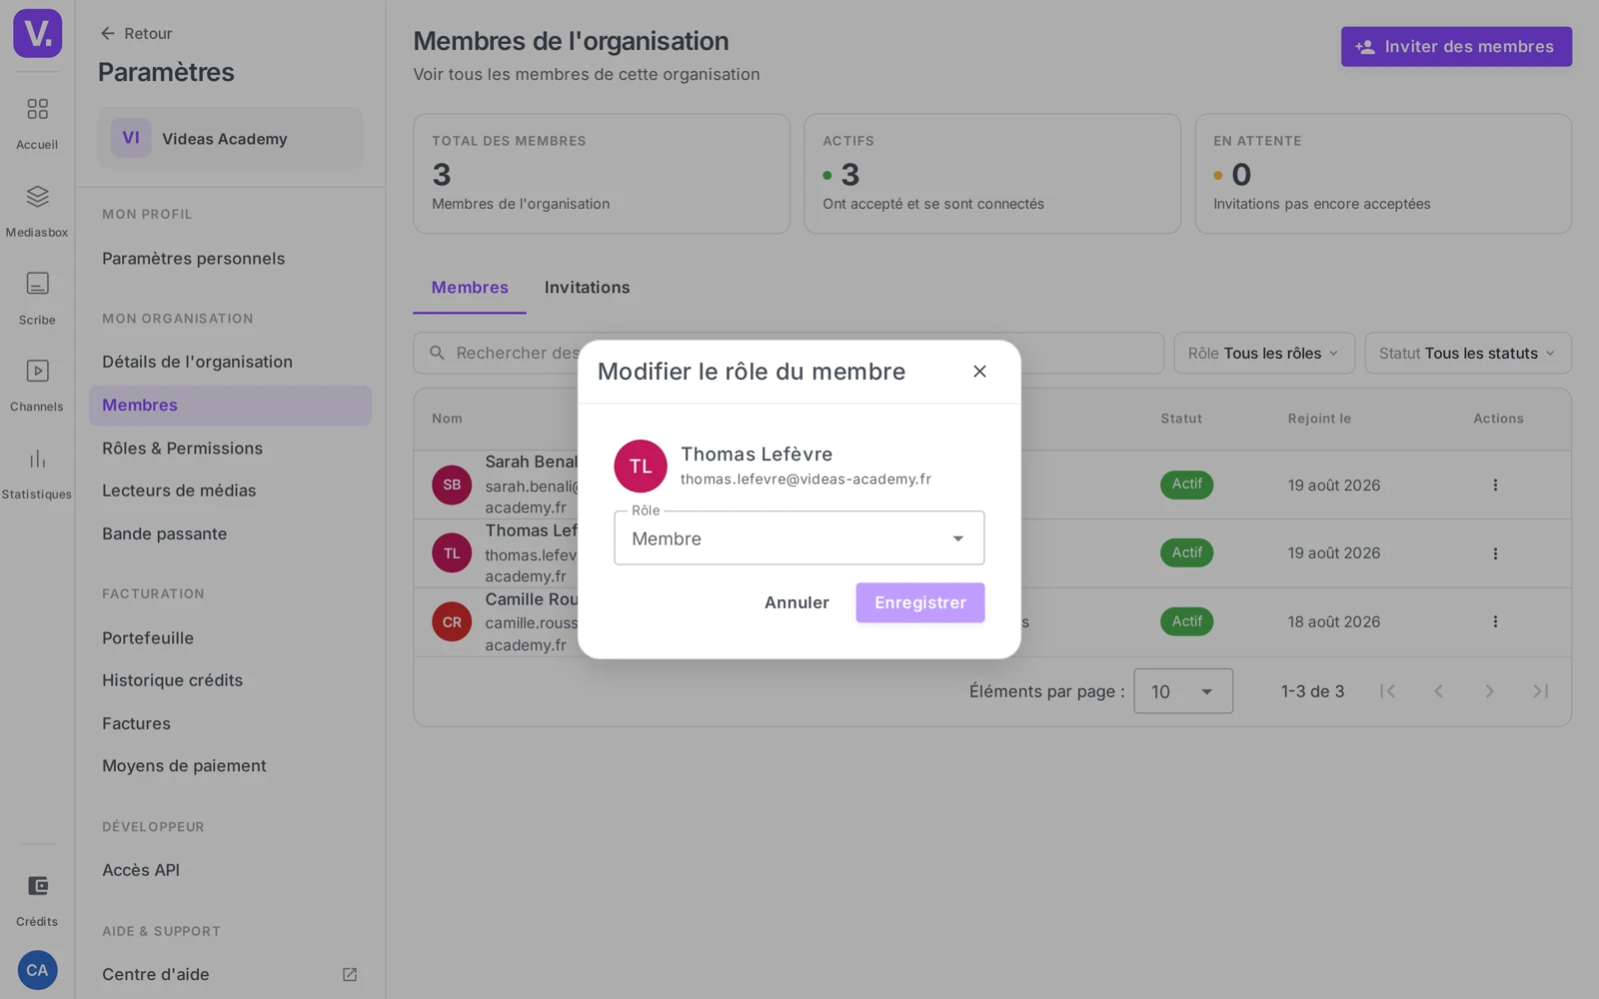Open Paramètres personnels
Screen dimensions: 1599x999
pos(193,259)
